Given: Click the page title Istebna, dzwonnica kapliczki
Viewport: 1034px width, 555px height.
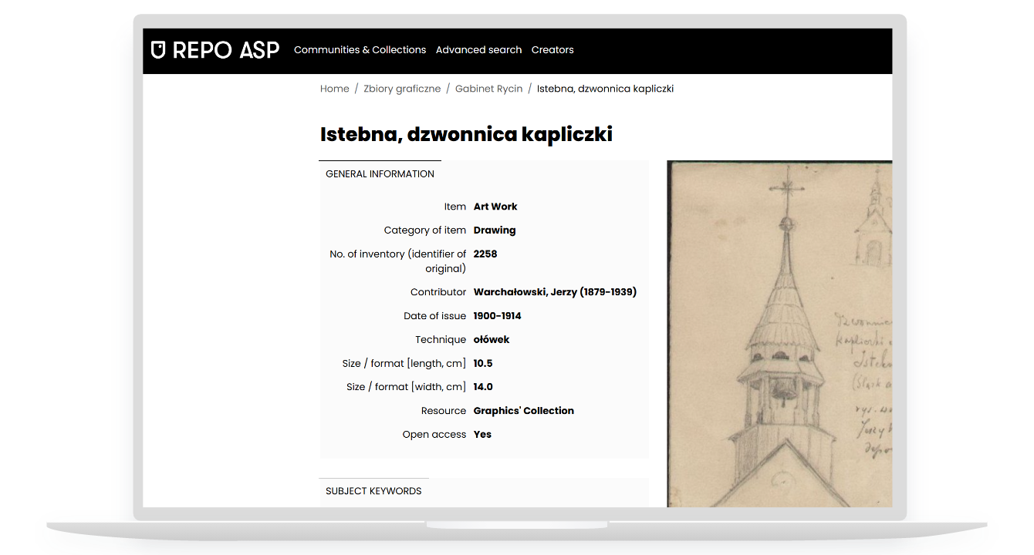Looking at the screenshot, I should coord(466,134).
